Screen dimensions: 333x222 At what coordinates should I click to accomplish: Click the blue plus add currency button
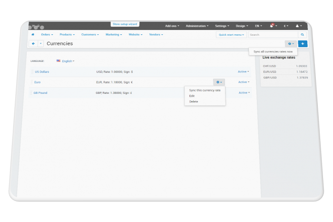[x=303, y=44]
